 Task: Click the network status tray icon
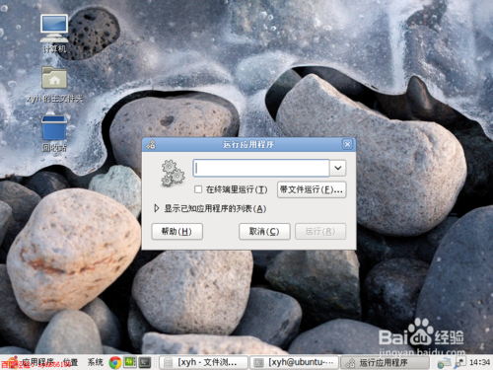(x=445, y=363)
